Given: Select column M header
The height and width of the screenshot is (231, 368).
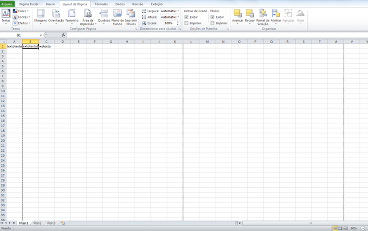Looking at the screenshot, I should pos(207,42).
